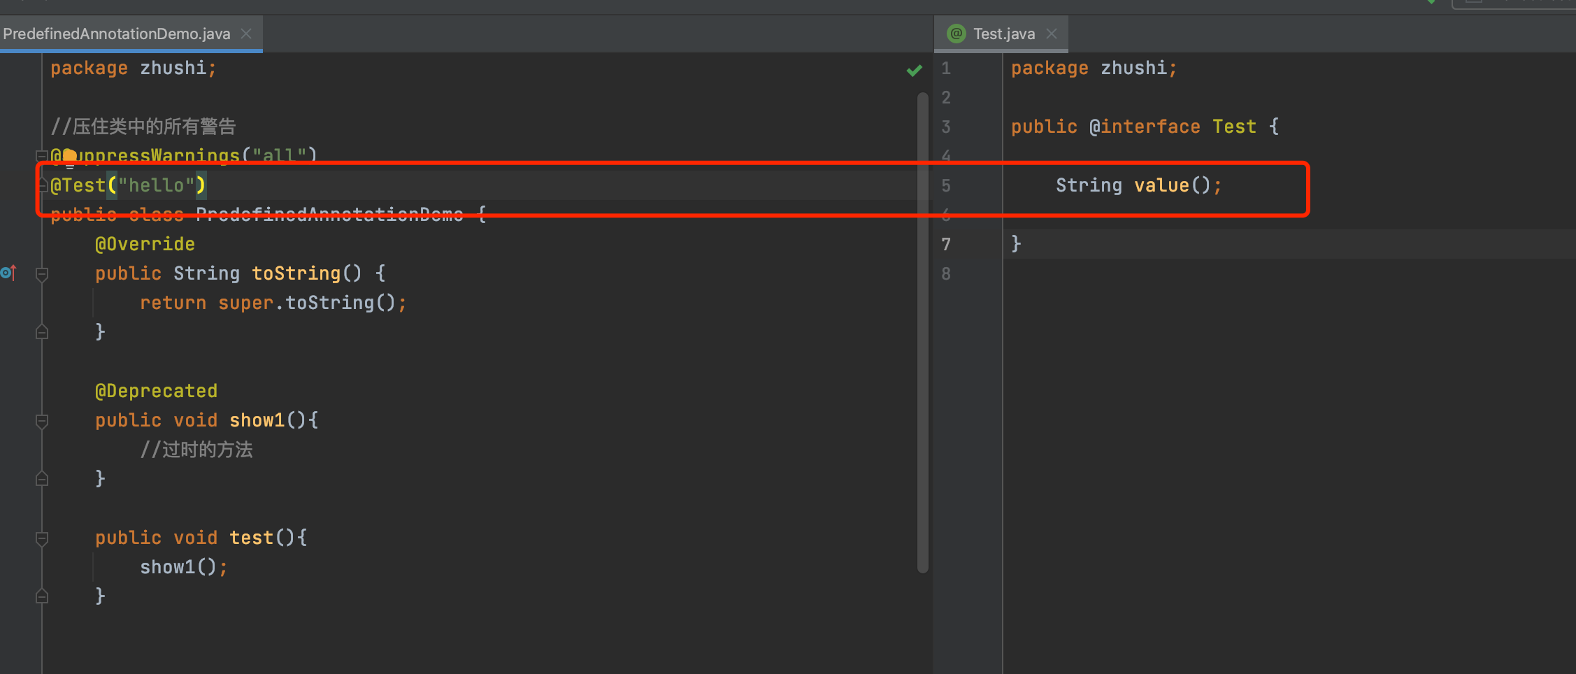Click closing brace on line 7 of Test.java
1576x674 pixels.
tap(1016, 244)
